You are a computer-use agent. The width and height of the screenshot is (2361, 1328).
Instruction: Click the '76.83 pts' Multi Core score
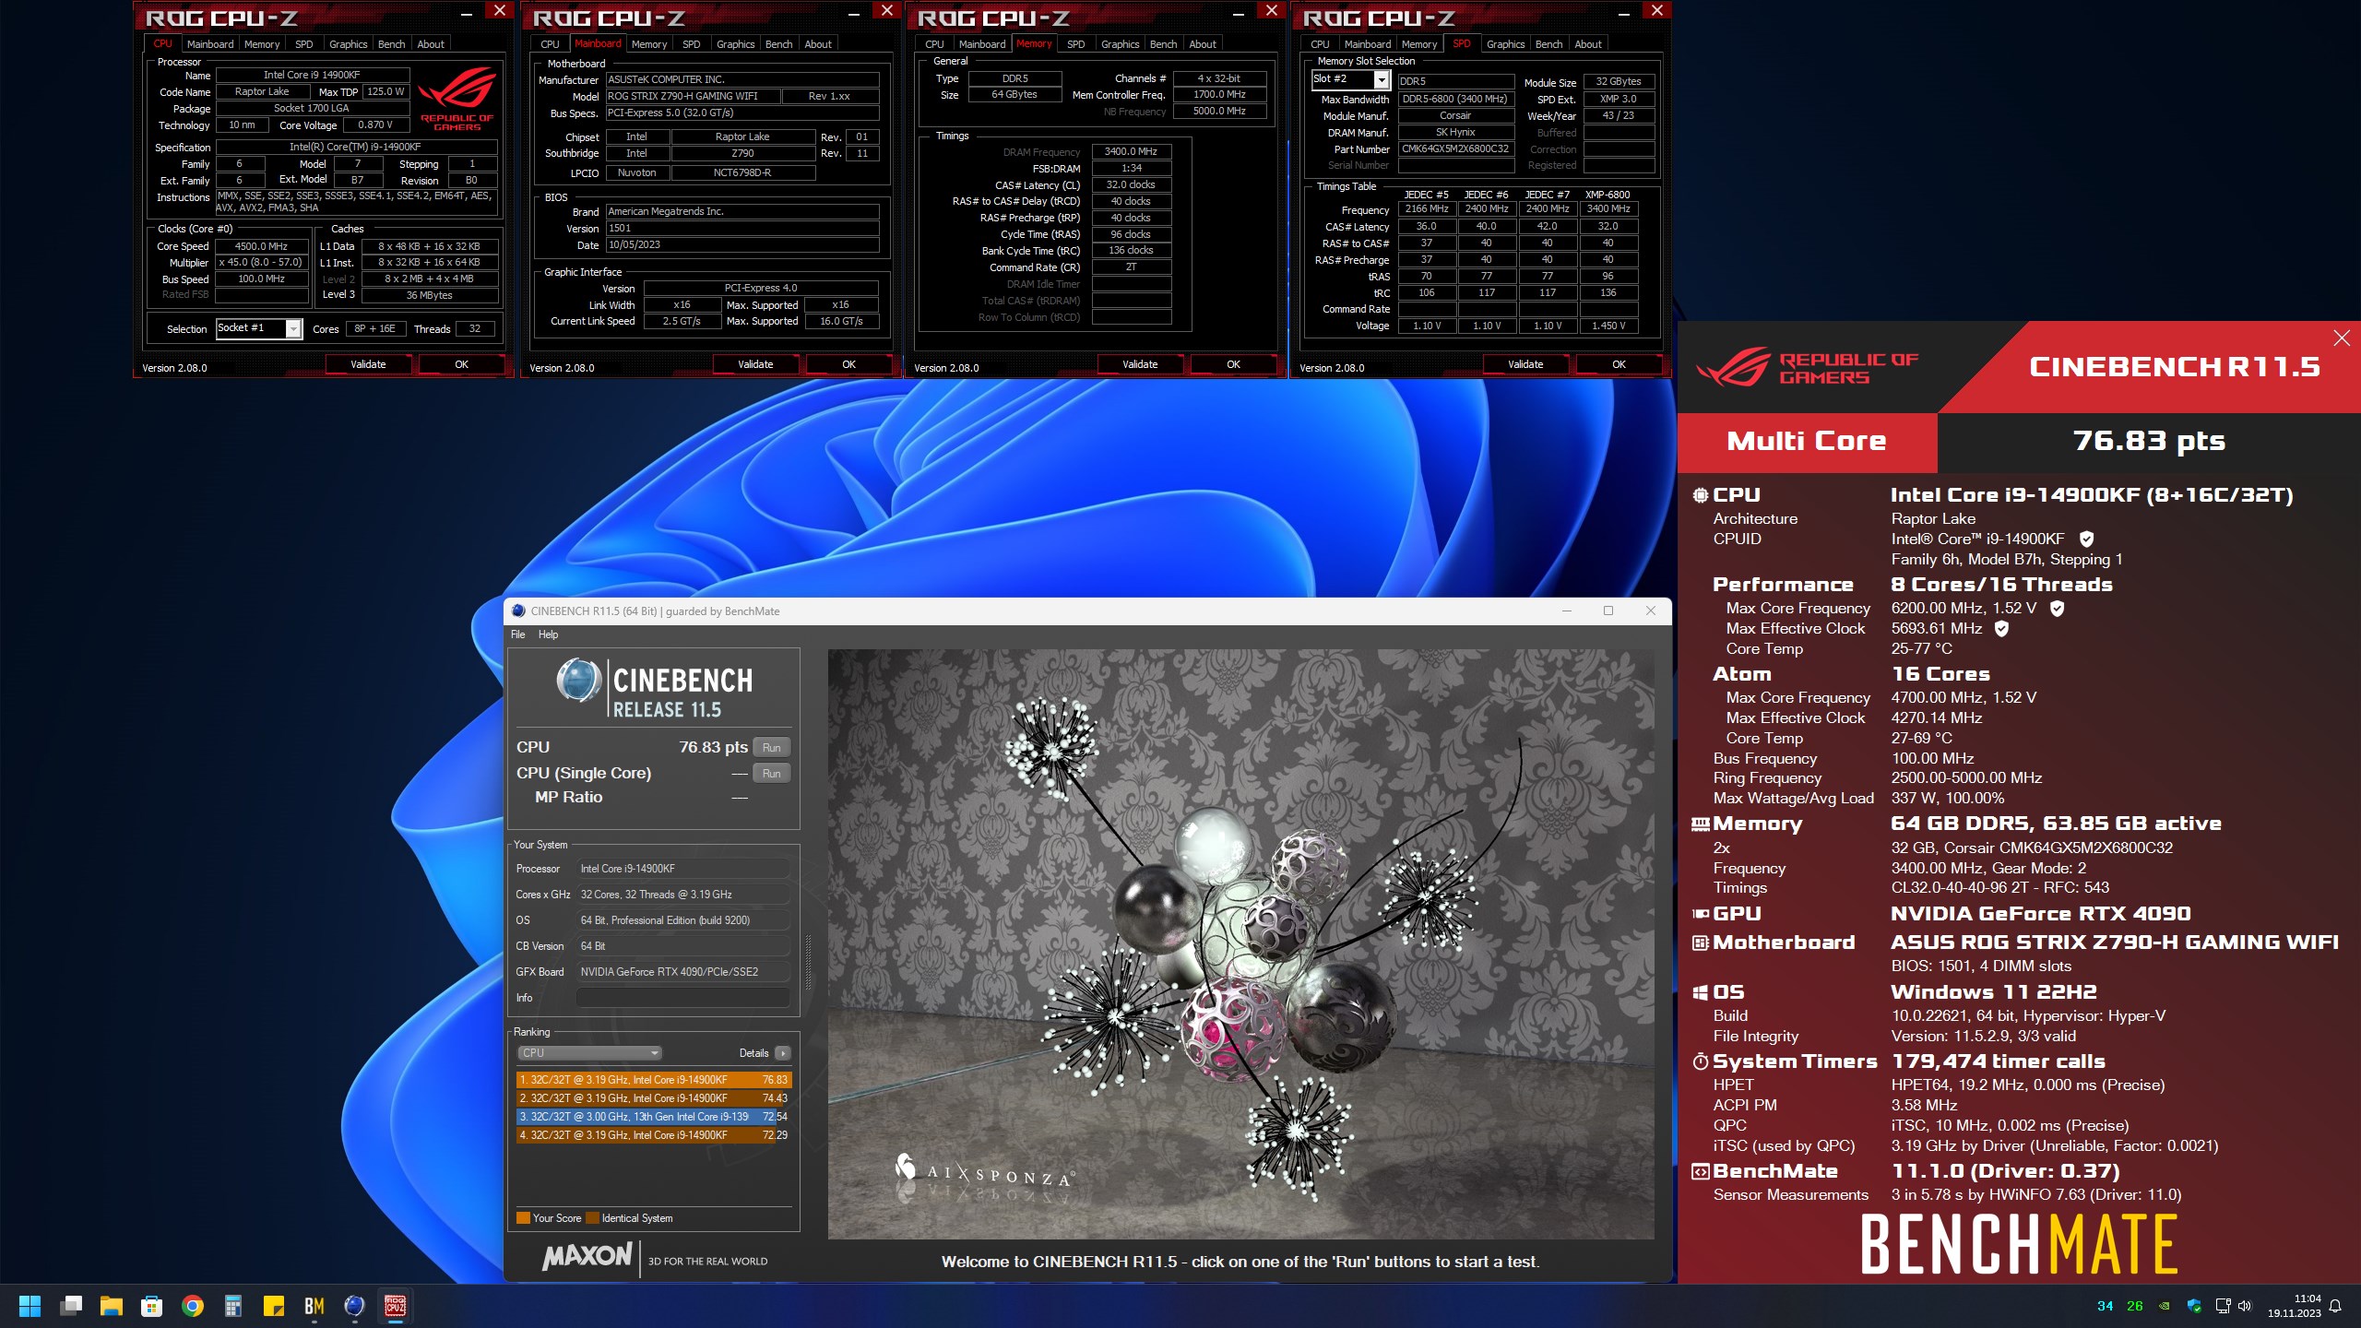click(2149, 441)
